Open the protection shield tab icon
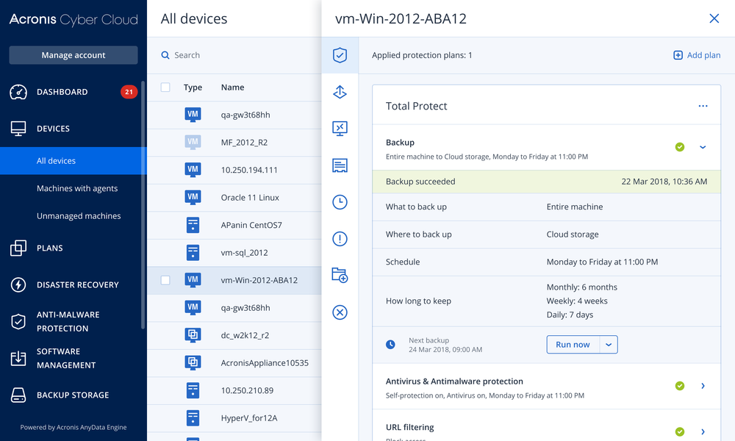735x441 pixels. pyautogui.click(x=340, y=55)
